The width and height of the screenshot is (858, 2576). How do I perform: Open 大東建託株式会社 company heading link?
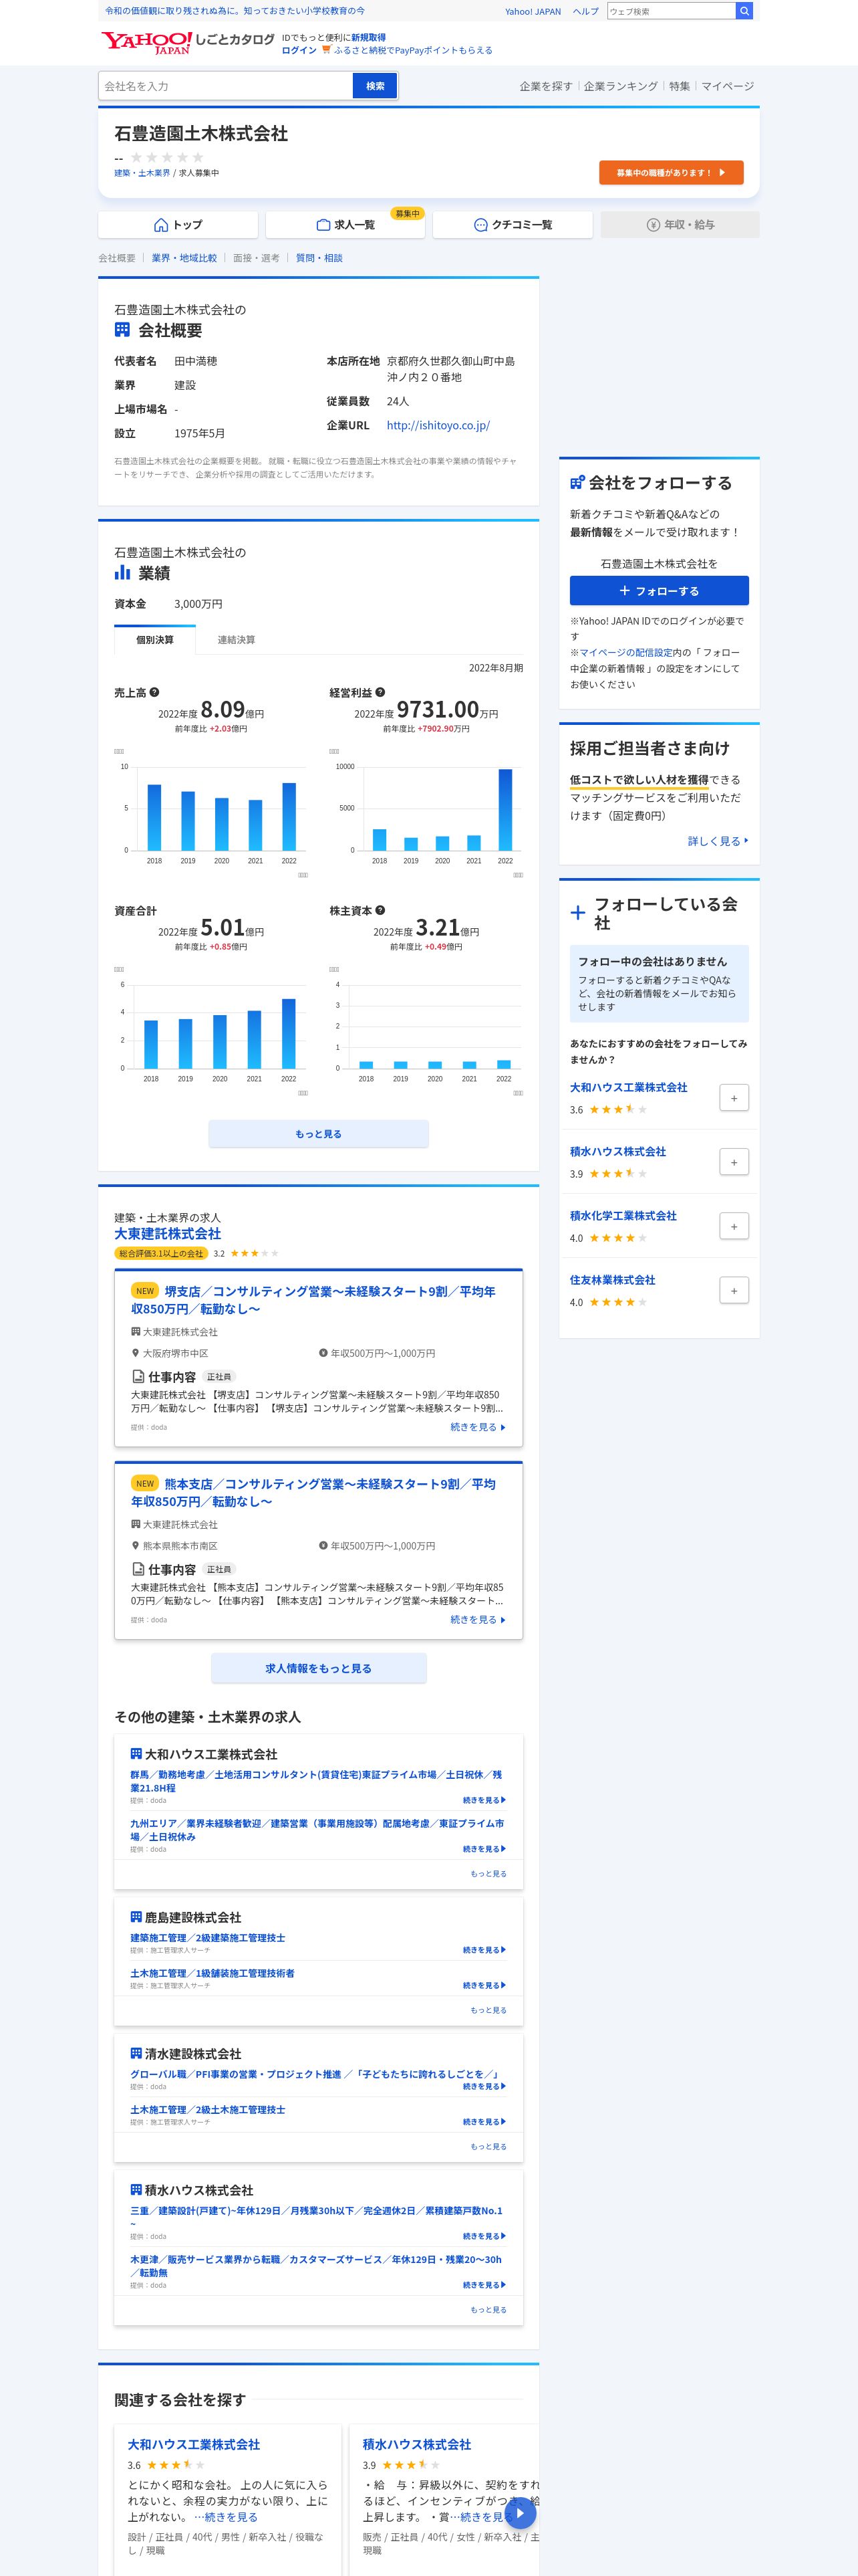tap(168, 1234)
